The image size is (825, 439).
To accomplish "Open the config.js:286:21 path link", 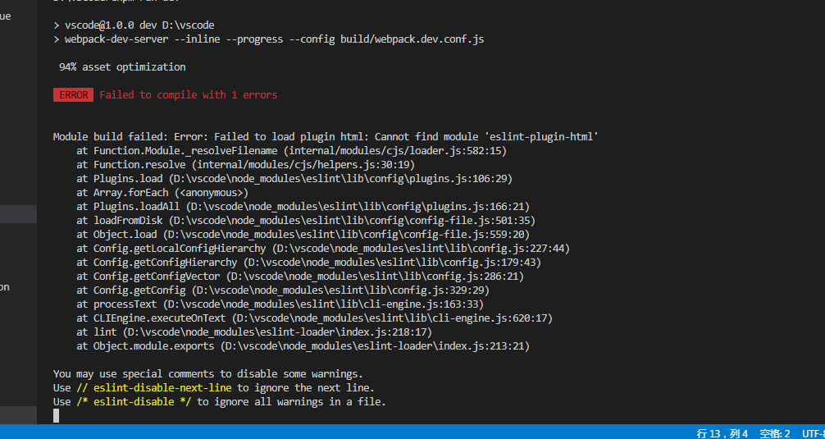I will (375, 277).
